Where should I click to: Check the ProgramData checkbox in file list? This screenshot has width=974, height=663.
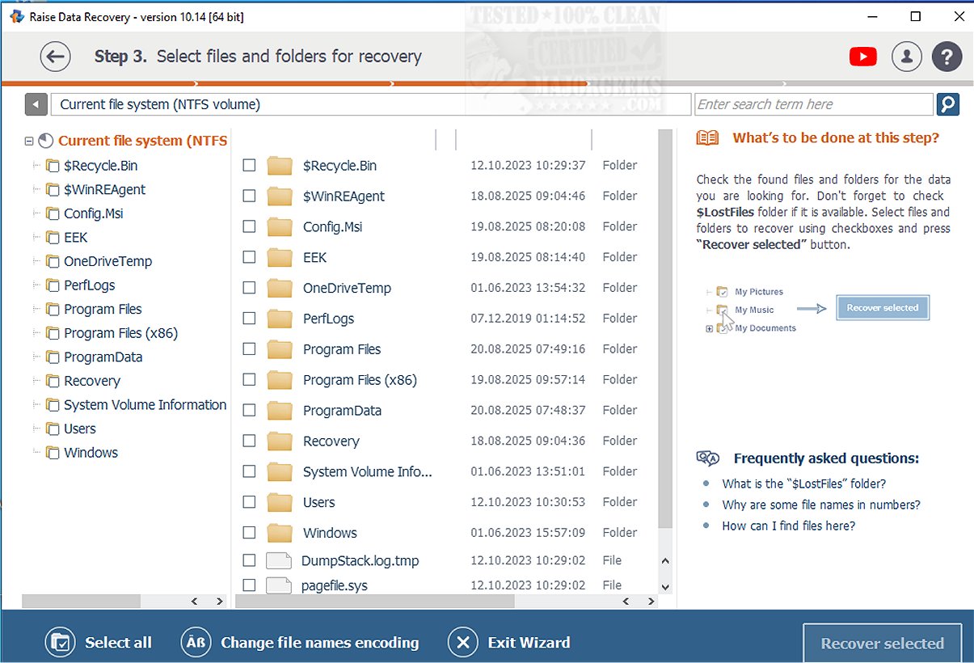249,410
